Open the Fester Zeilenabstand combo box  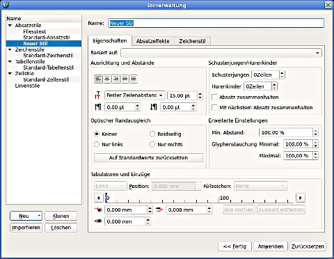(135, 95)
